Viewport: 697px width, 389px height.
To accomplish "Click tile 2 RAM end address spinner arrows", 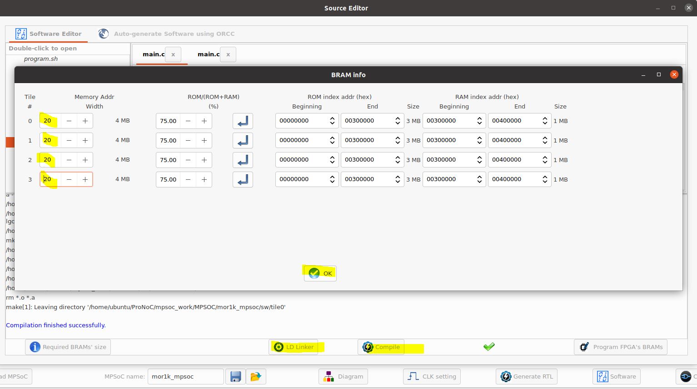I will tap(545, 160).
